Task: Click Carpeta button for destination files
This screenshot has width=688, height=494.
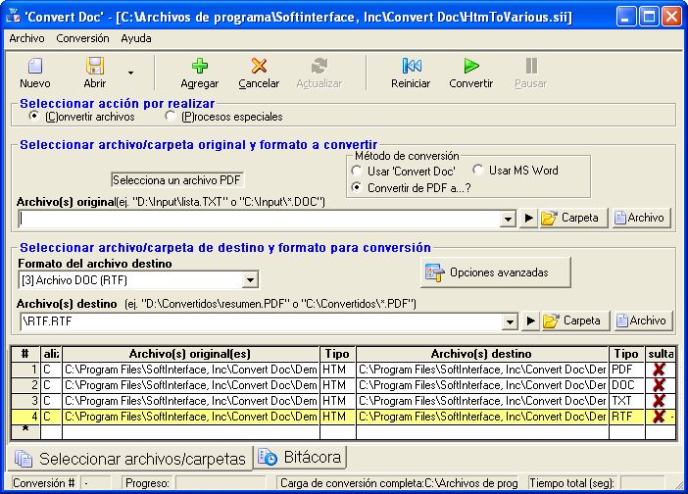Action: point(574,321)
